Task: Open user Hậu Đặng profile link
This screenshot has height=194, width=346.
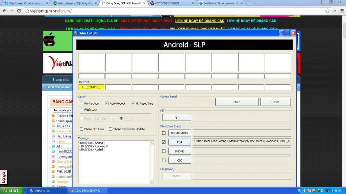Action: tap(64, 136)
